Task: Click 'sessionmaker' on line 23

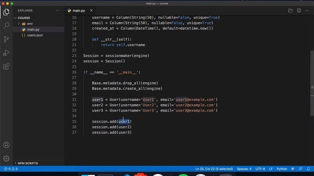Action: pyautogui.click(x=118, y=56)
